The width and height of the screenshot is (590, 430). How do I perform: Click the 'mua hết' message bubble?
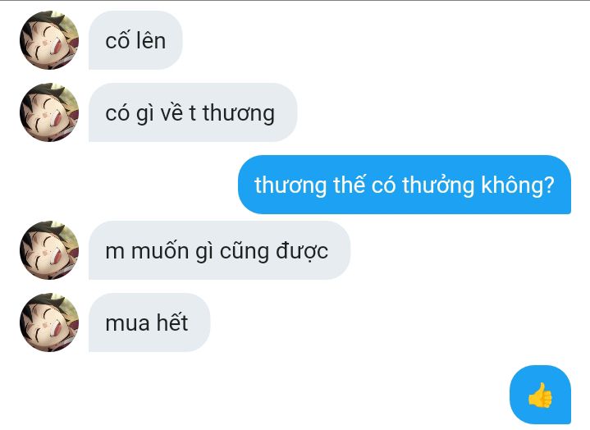tap(149, 322)
